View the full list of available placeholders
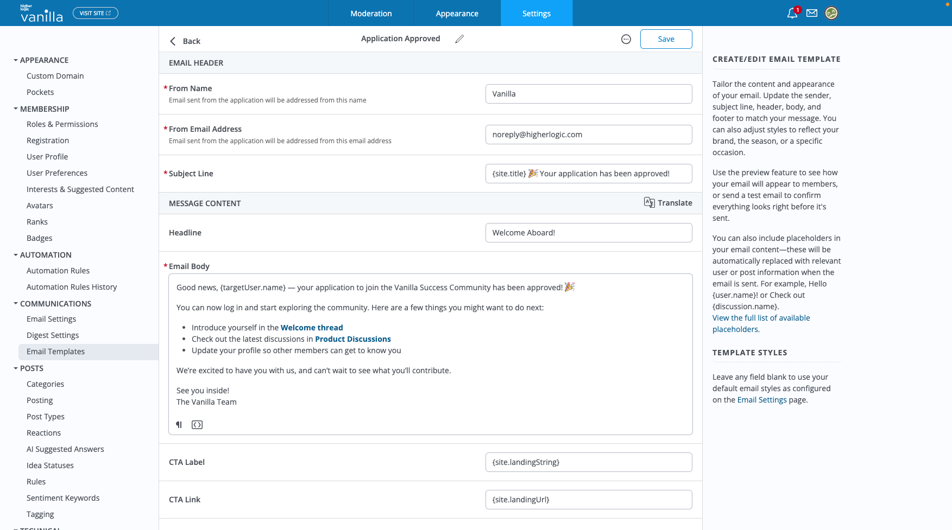This screenshot has height=530, width=952. 761,323
